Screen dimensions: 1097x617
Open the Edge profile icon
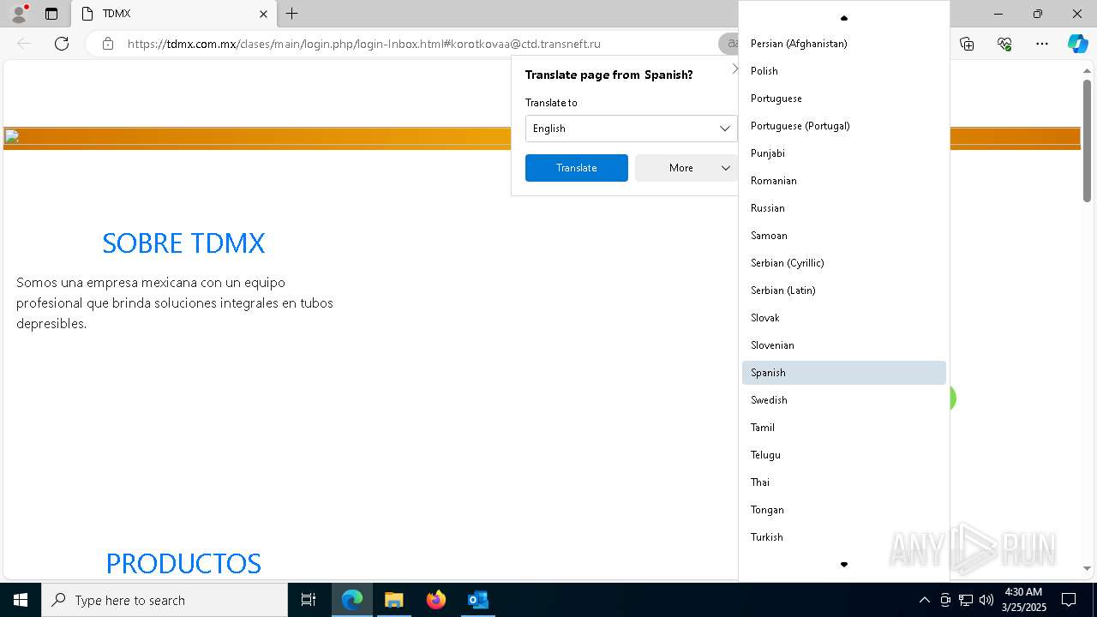pyautogui.click(x=19, y=14)
